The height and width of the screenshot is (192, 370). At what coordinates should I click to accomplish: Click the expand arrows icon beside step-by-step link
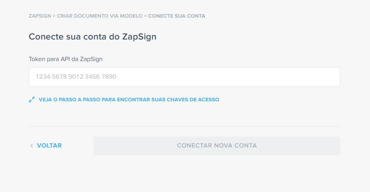32,100
